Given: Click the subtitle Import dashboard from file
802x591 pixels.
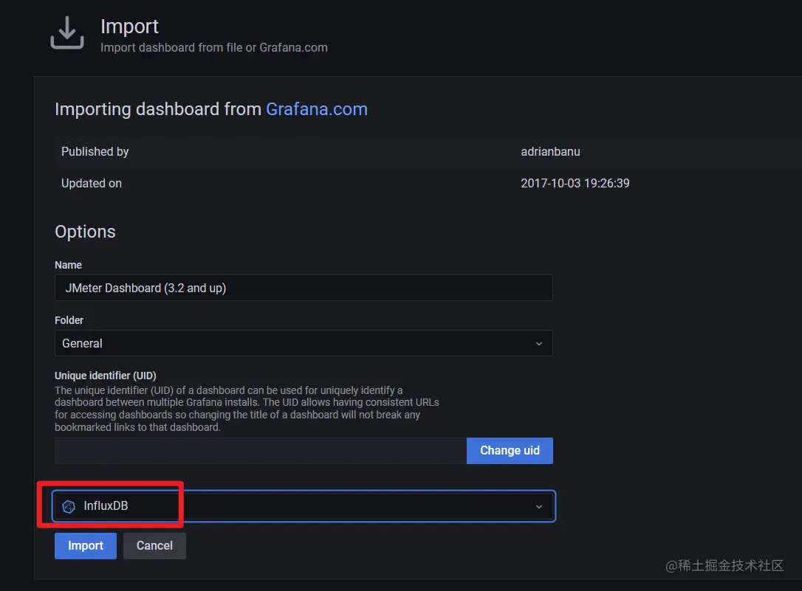Looking at the screenshot, I should tap(214, 47).
